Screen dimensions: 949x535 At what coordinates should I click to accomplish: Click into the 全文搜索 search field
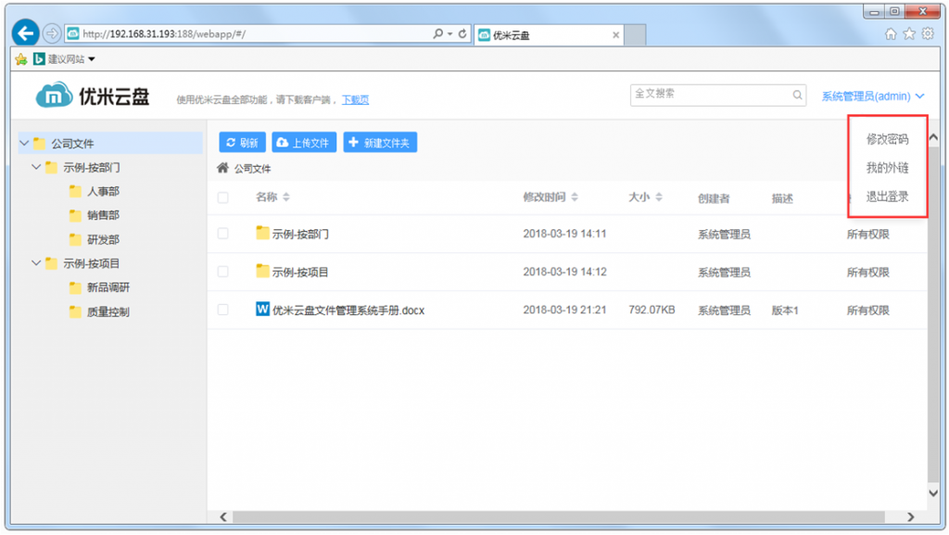[x=709, y=95]
